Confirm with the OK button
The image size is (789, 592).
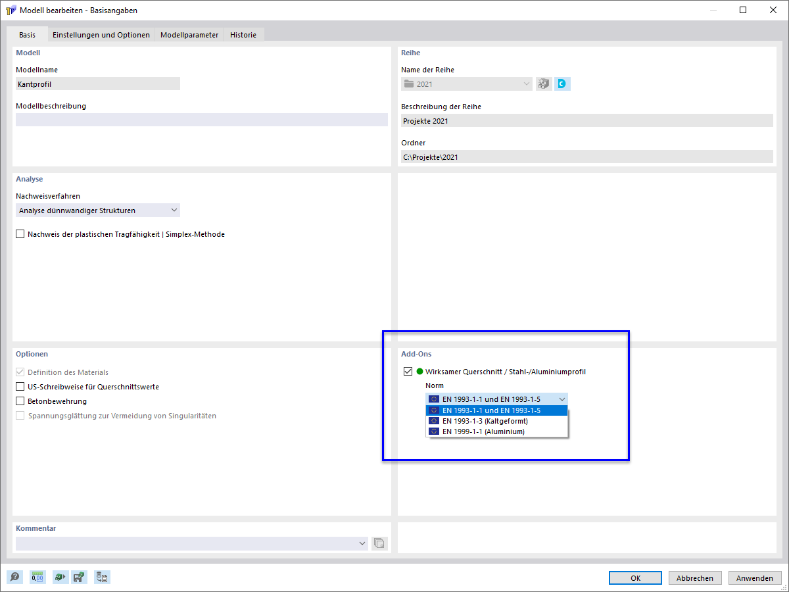(635, 578)
